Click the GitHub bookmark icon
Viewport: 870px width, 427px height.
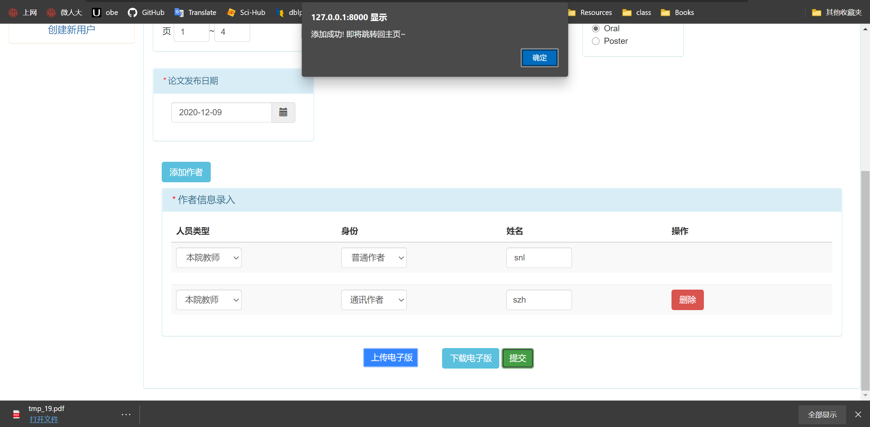(x=132, y=13)
